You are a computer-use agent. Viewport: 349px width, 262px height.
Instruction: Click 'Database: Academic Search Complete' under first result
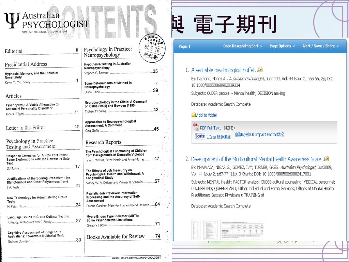pos(221,104)
